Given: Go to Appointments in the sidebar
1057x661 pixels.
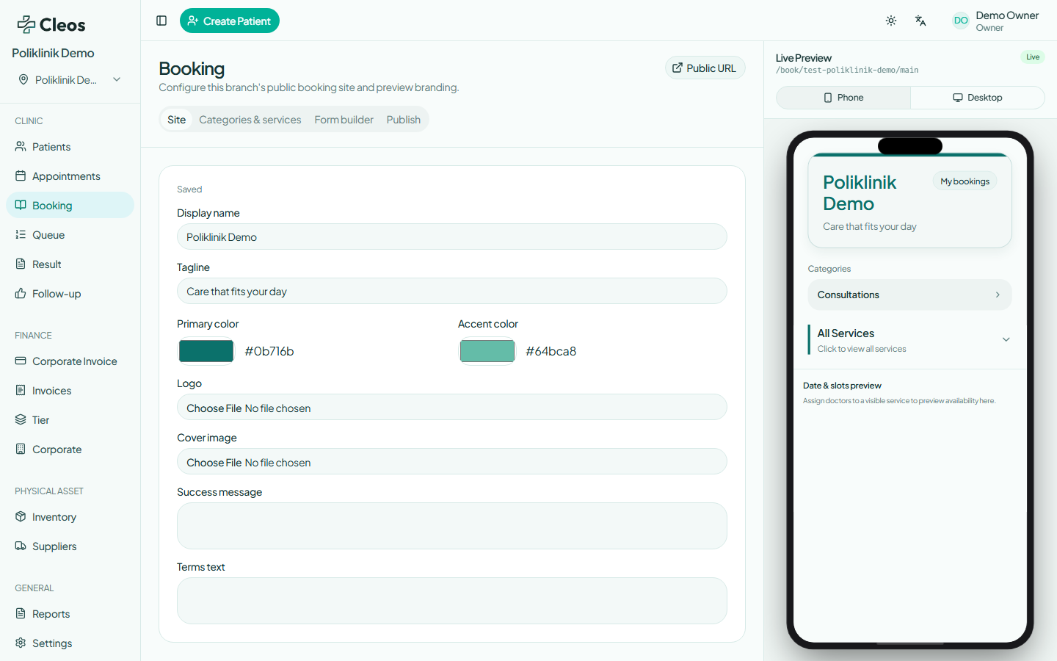Looking at the screenshot, I should click(70, 176).
